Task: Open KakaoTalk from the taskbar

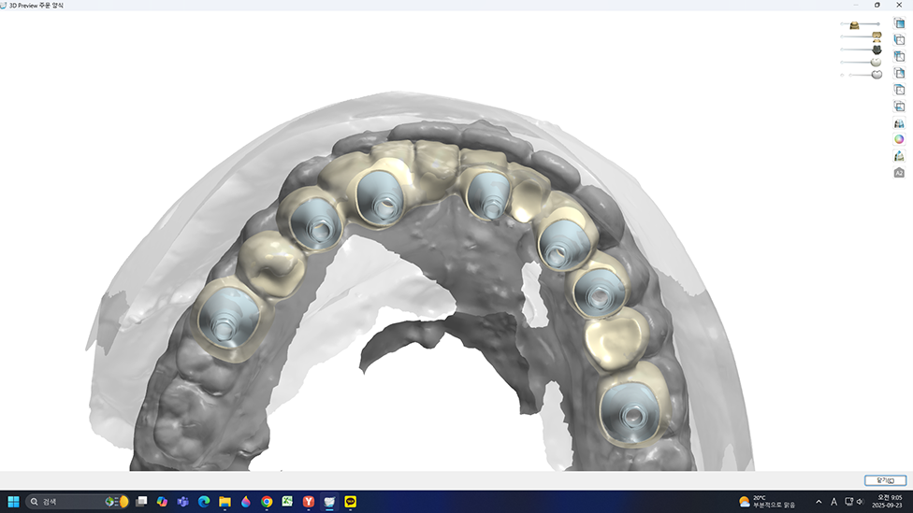Action: coord(351,502)
